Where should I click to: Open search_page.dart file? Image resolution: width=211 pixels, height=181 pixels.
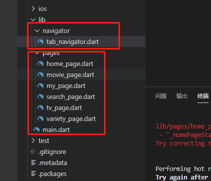click(70, 96)
